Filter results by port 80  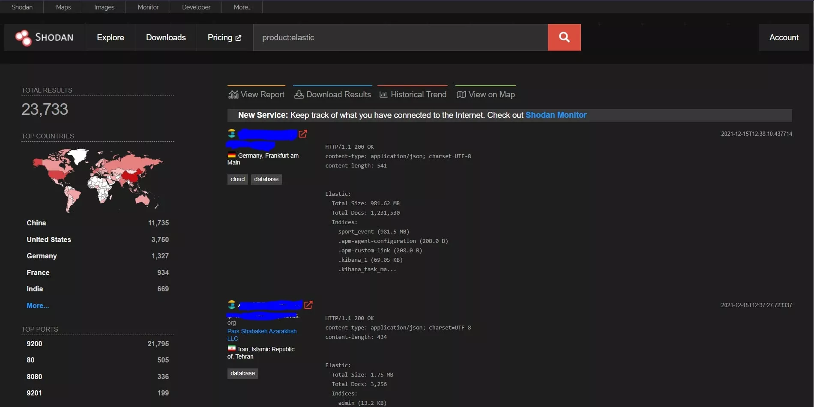tap(30, 360)
